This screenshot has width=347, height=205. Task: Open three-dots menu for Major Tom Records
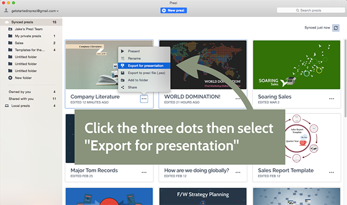(144, 172)
